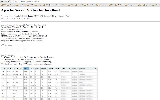Image resolution: width=160 pixels, height=100 pixels.
Task: Click SS cell 7550
Action: coord(32,80)
